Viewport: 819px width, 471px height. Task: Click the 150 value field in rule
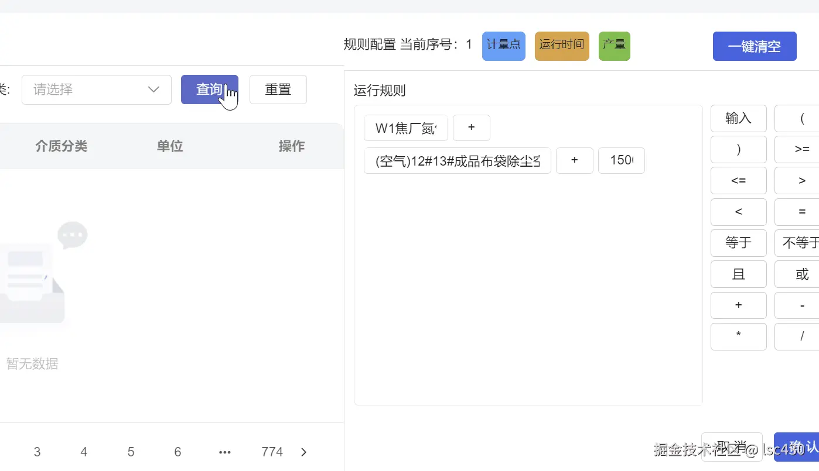pyautogui.click(x=622, y=161)
